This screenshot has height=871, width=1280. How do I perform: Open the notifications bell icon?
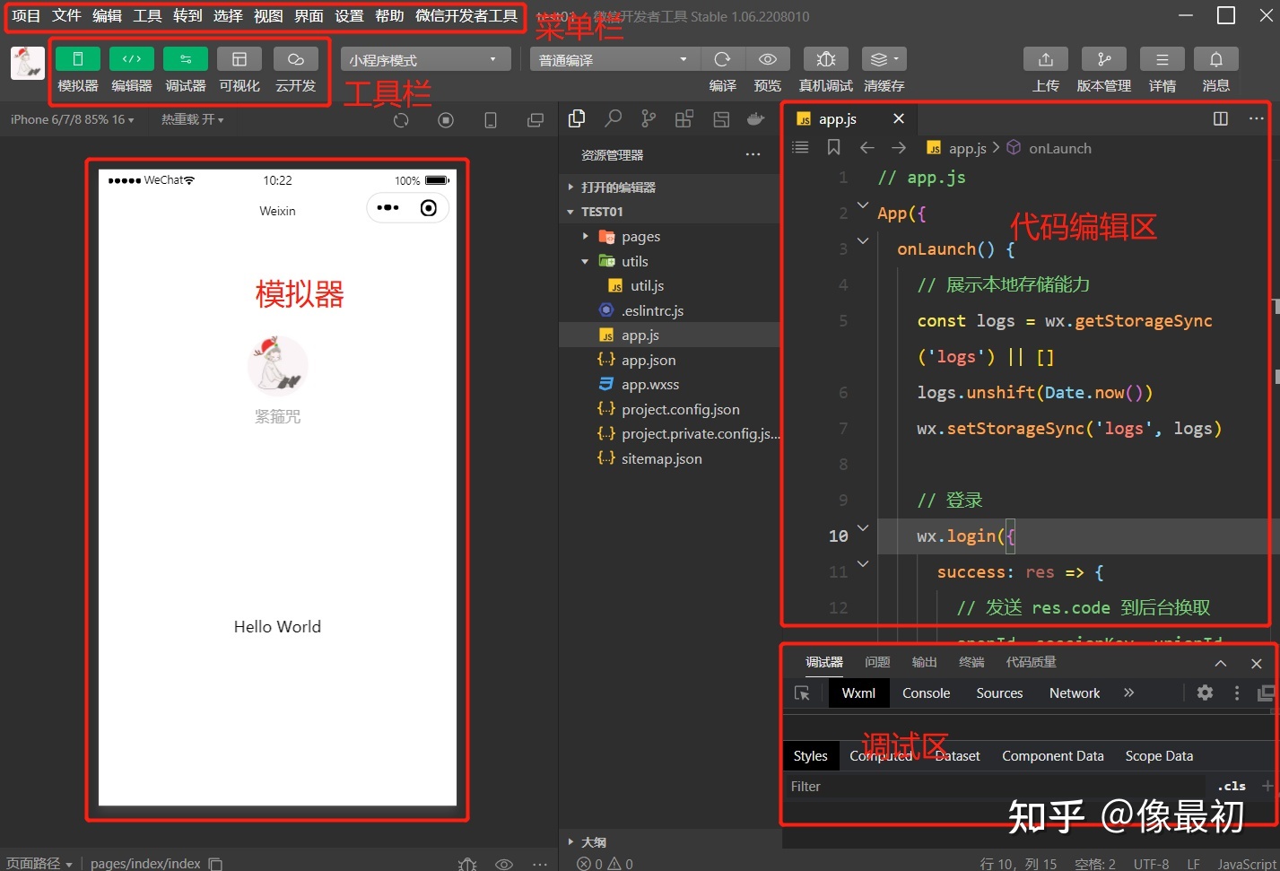pyautogui.click(x=1215, y=59)
